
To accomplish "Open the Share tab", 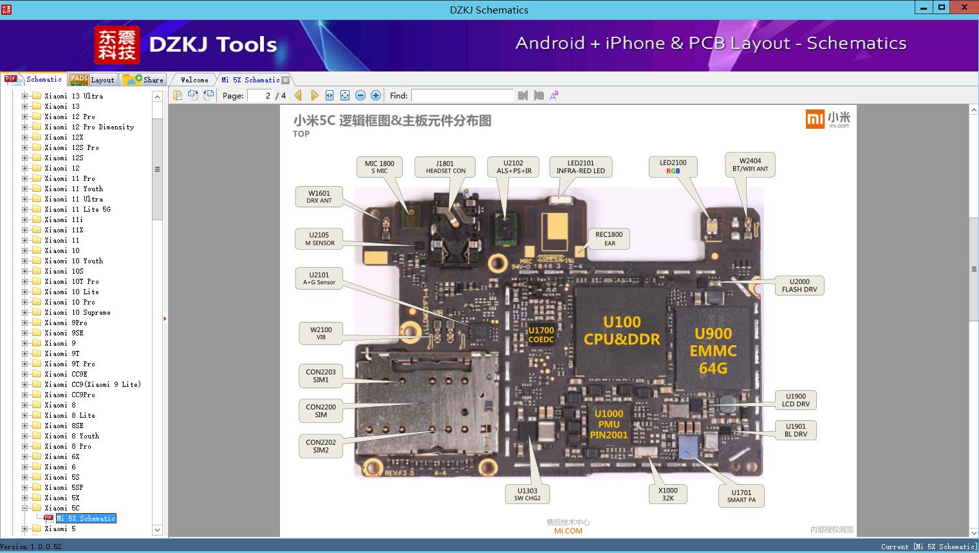I will 143,80.
